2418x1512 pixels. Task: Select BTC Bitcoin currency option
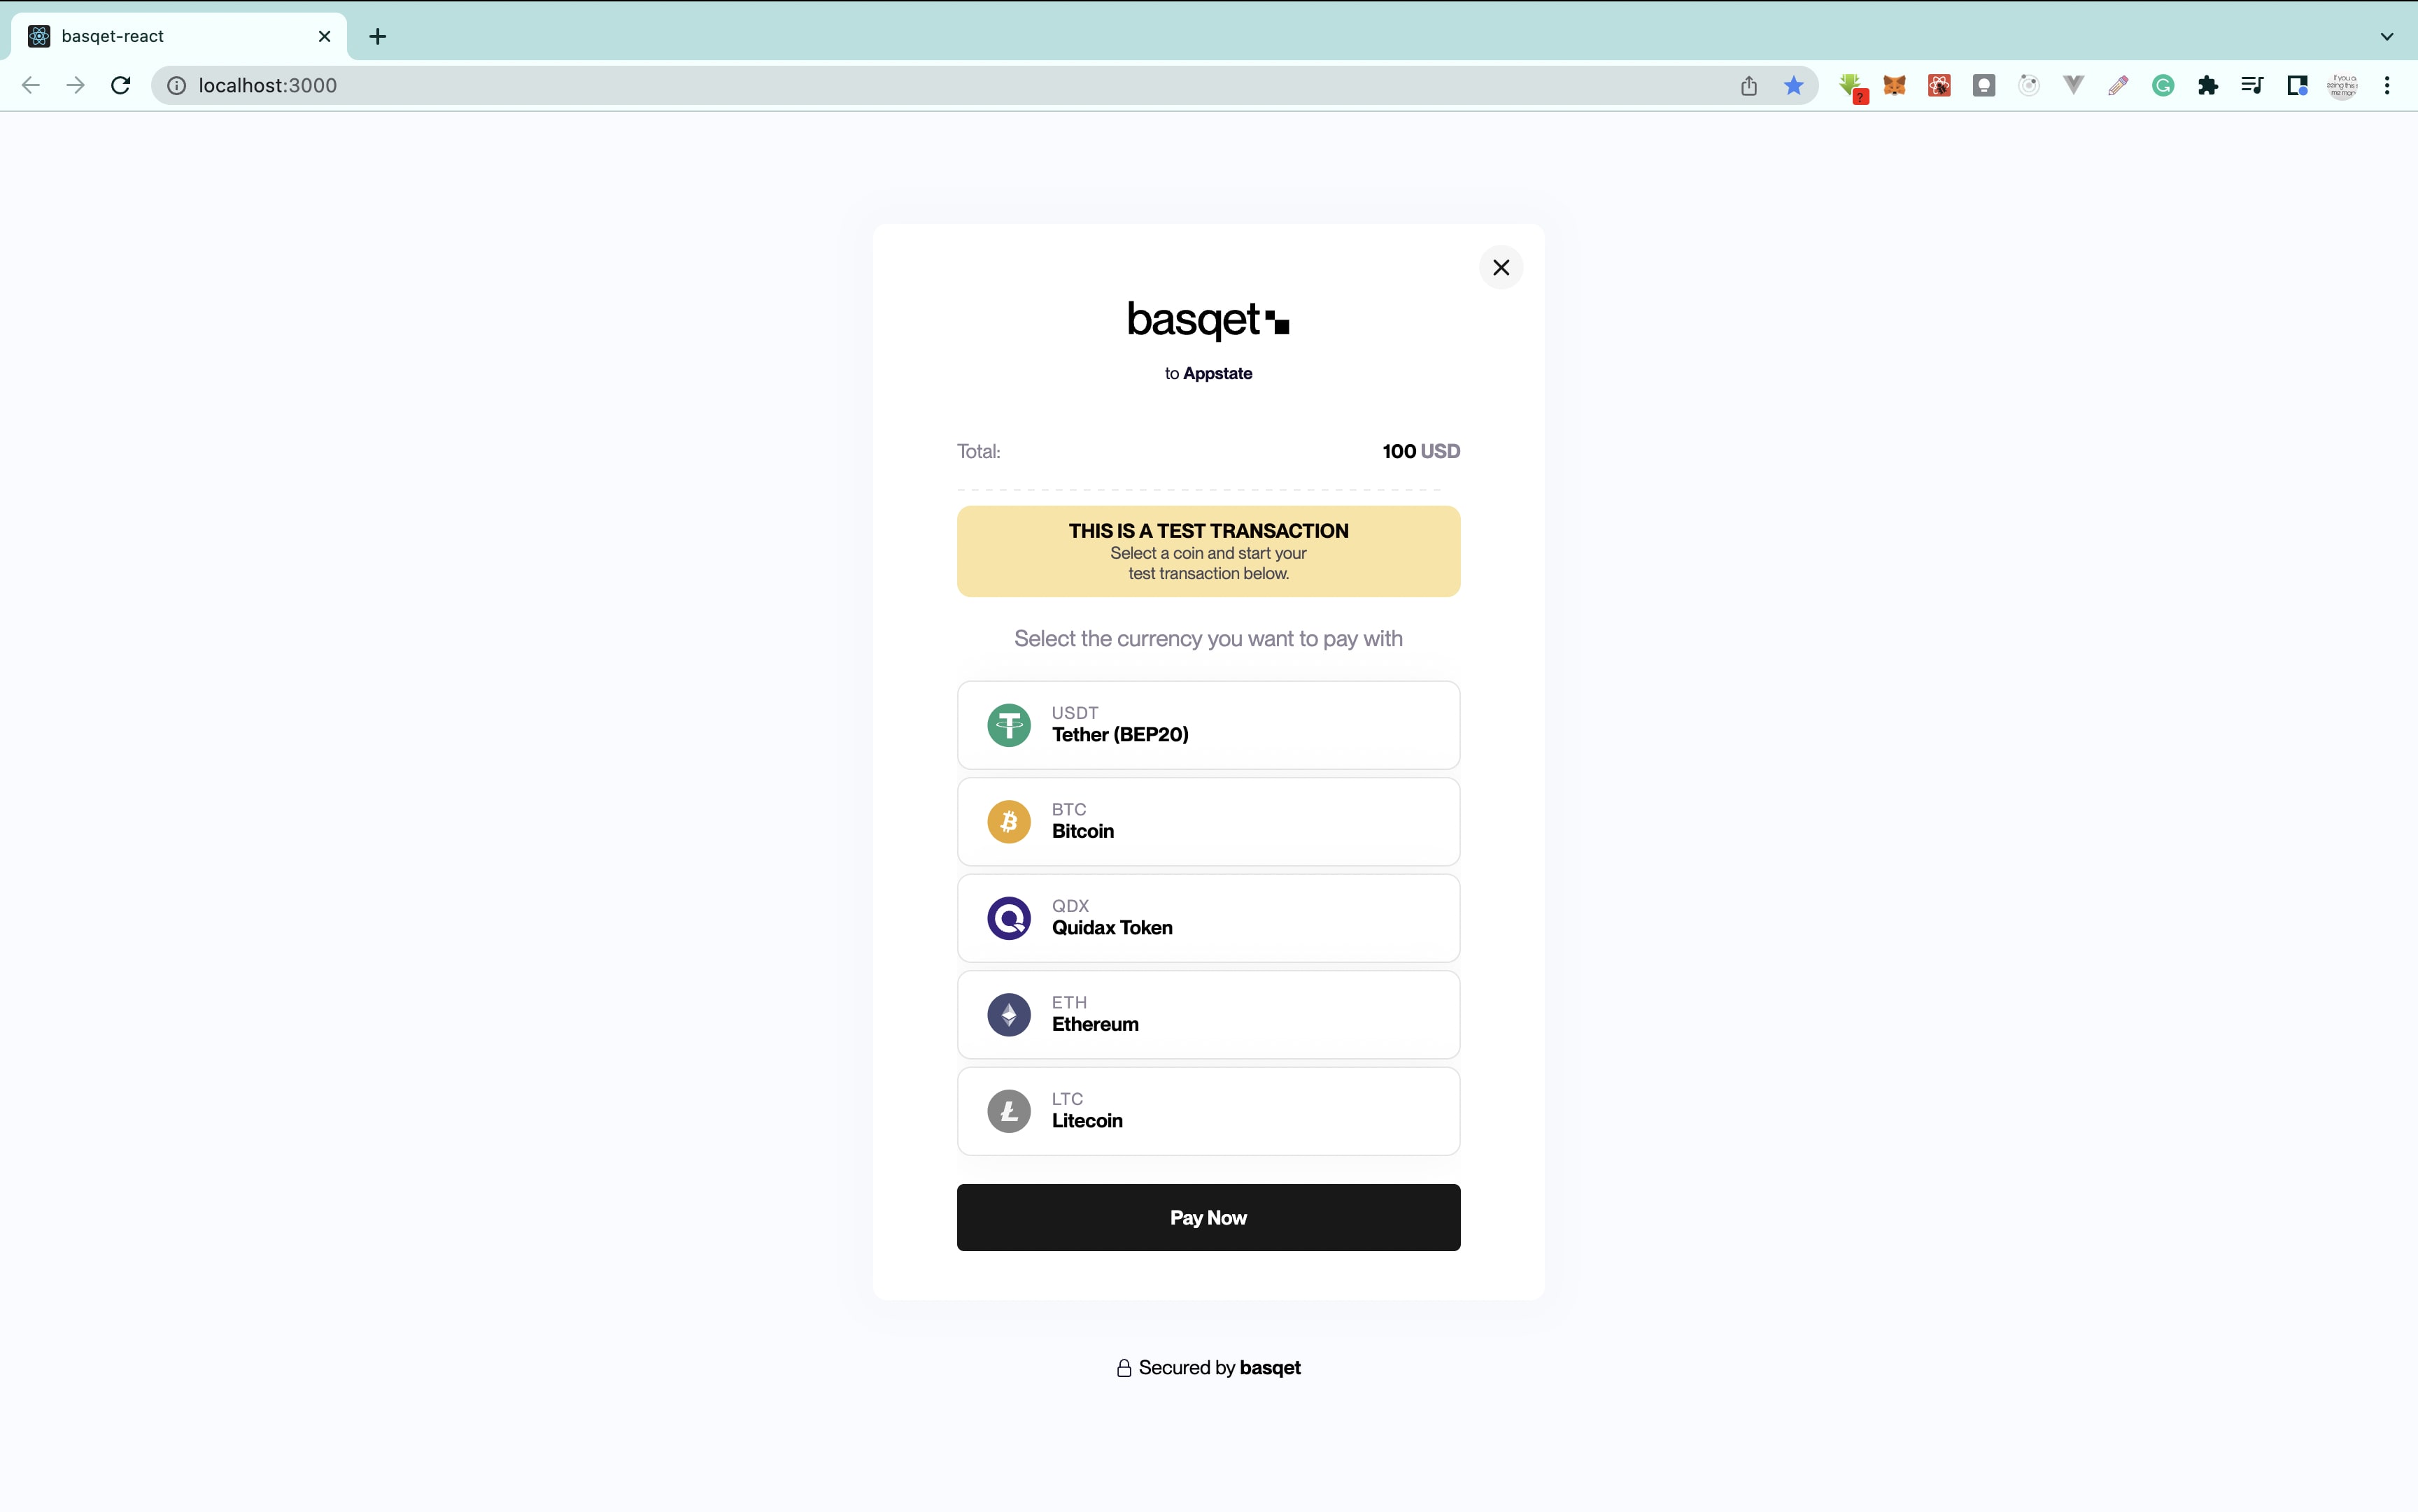tap(1209, 820)
